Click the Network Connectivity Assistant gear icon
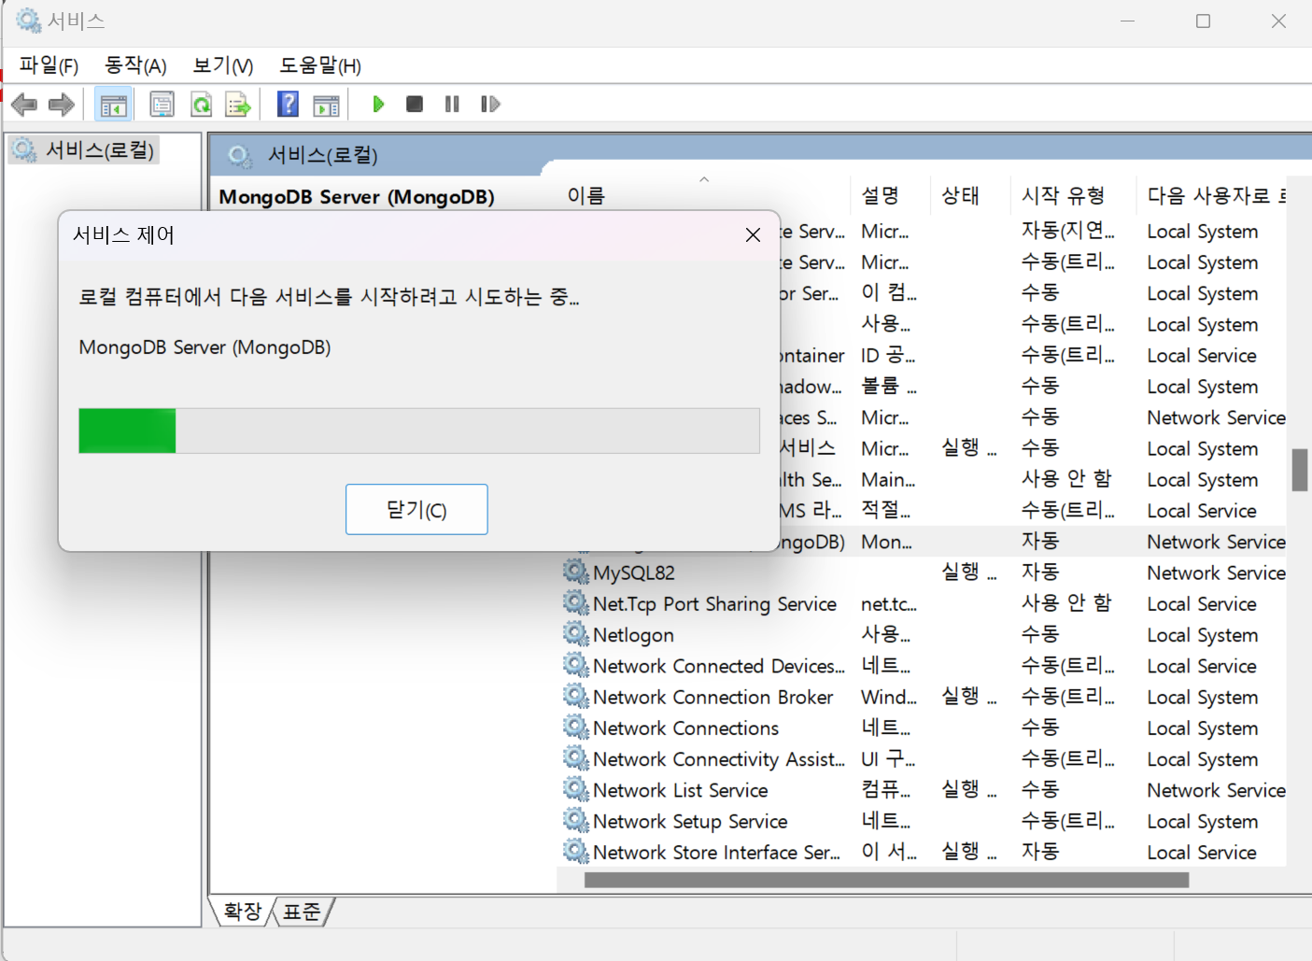 [576, 757]
